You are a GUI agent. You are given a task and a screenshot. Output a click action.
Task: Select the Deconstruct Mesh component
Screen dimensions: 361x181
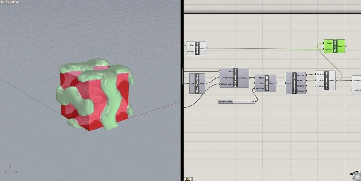294,83
